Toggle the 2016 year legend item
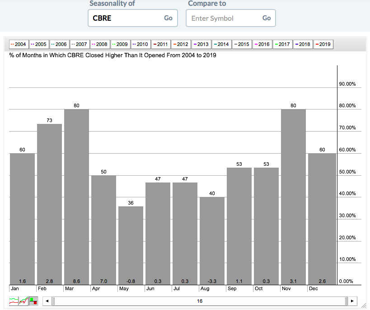This screenshot has height=310, width=370. tap(262, 44)
